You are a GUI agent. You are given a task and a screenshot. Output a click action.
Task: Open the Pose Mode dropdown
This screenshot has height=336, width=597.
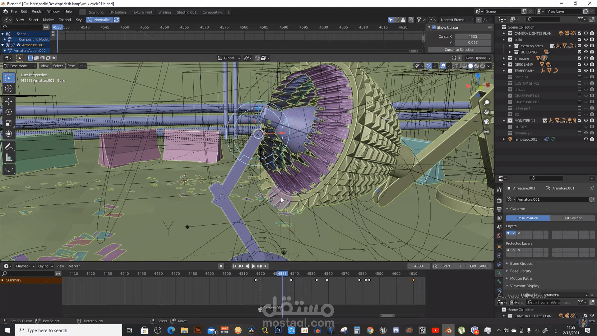click(20, 66)
